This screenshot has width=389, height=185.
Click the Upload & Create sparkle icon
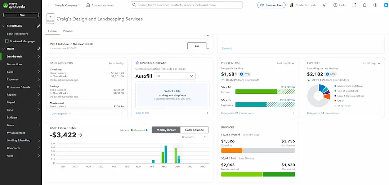[x=137, y=63]
